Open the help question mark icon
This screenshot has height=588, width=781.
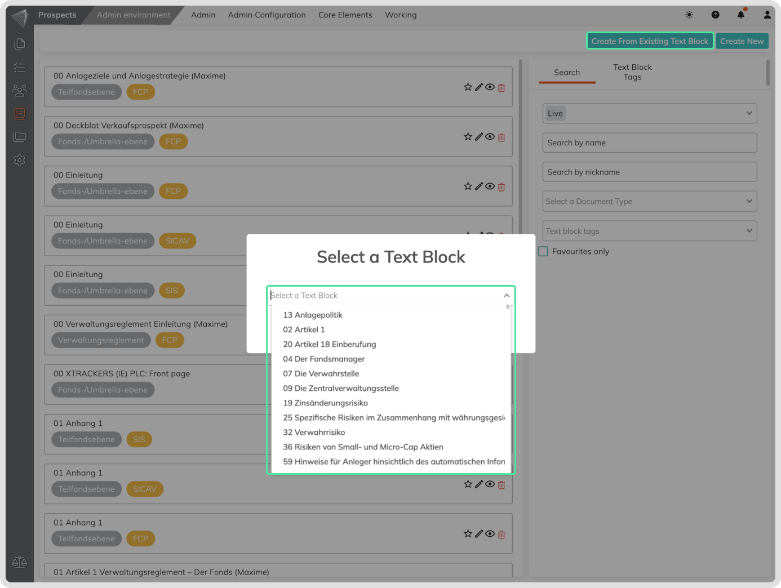(715, 15)
